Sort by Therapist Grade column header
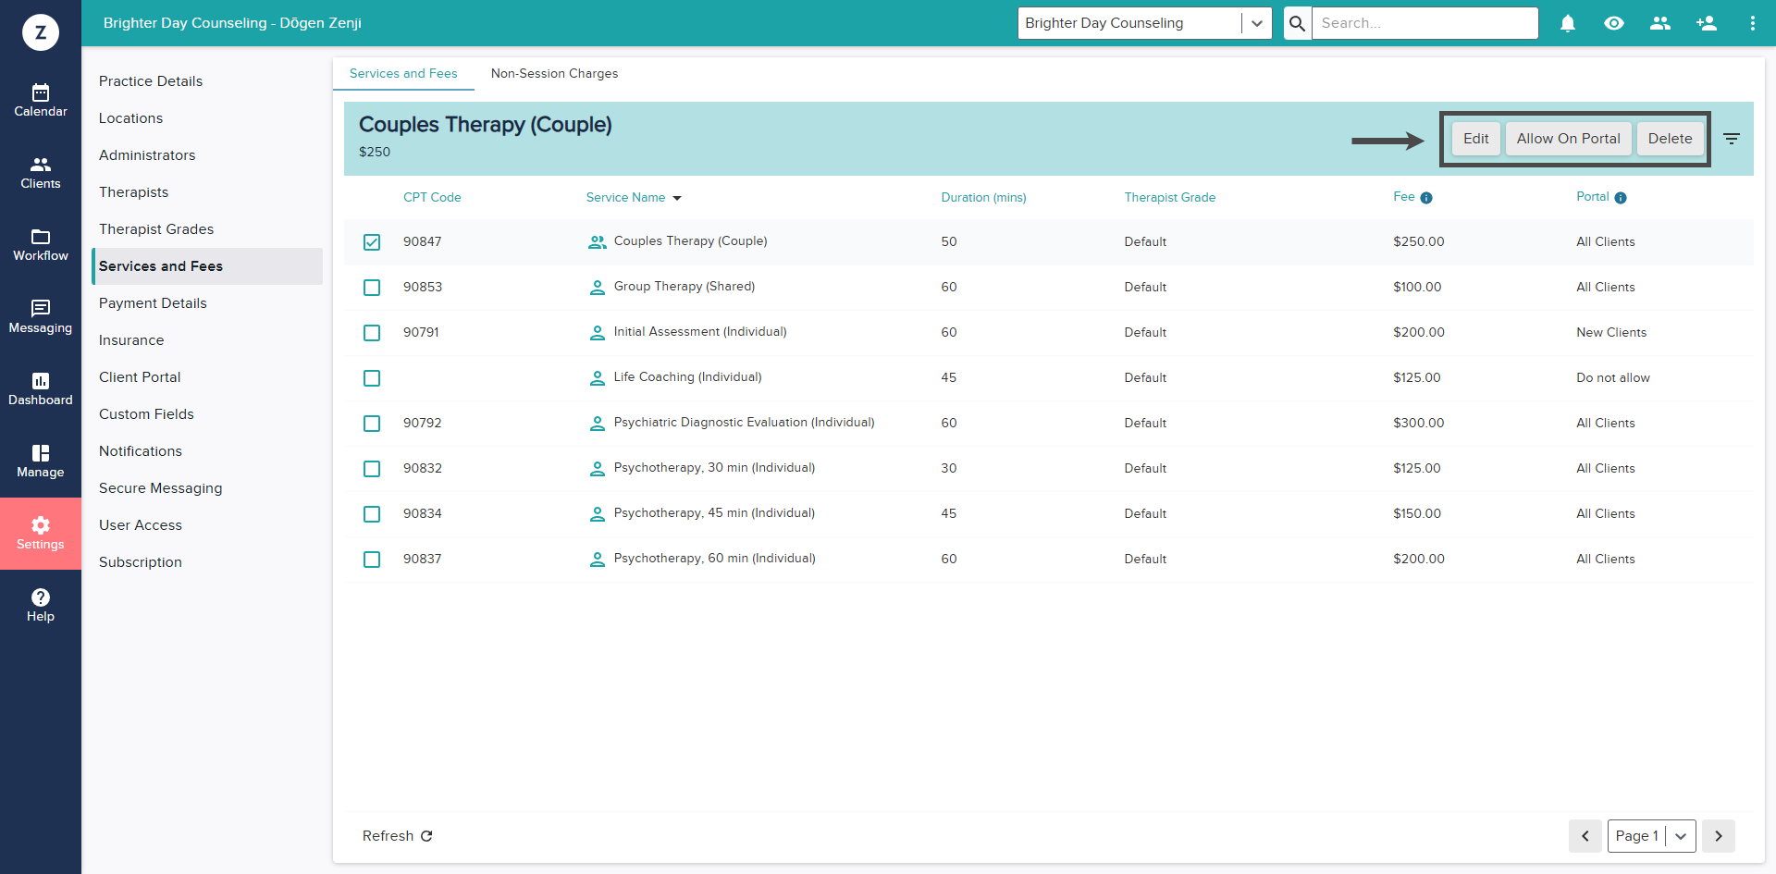The image size is (1776, 874). click(x=1170, y=198)
